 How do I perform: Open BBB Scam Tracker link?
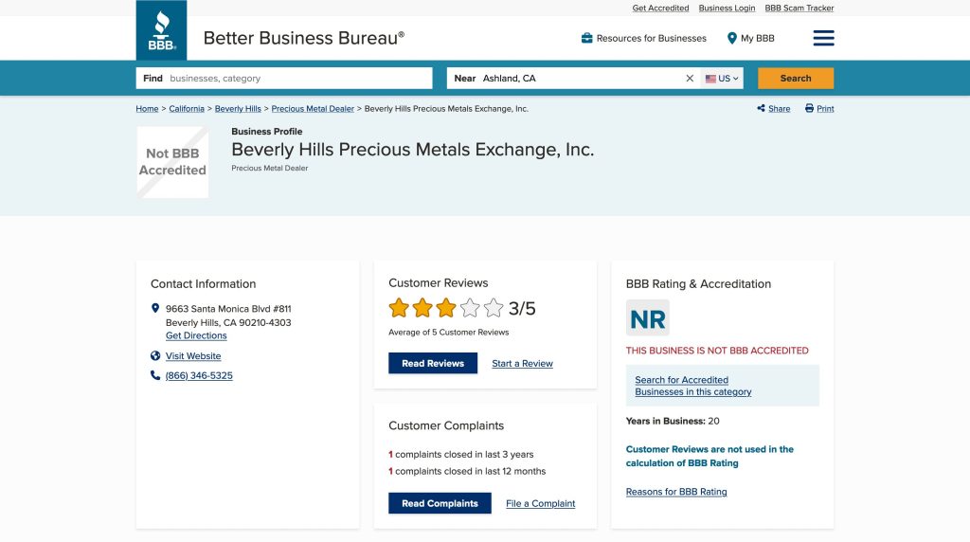coord(799,9)
